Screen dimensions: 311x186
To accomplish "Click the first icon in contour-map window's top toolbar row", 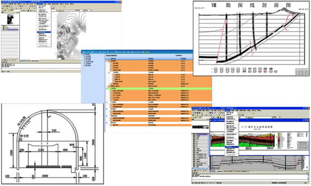I will point(3,6).
